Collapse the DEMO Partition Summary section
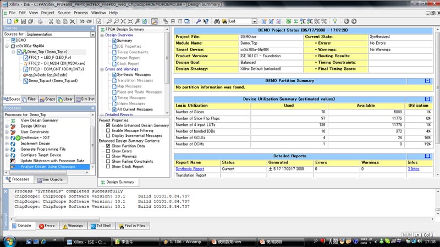 tap(427, 81)
